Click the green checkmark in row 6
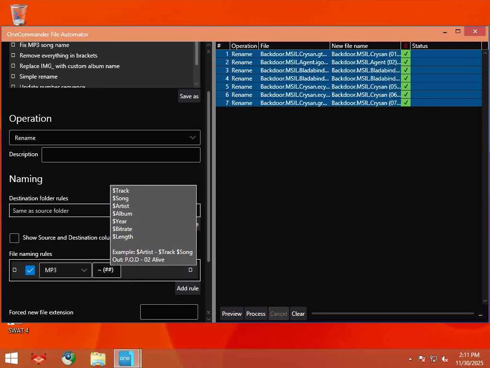 click(406, 94)
